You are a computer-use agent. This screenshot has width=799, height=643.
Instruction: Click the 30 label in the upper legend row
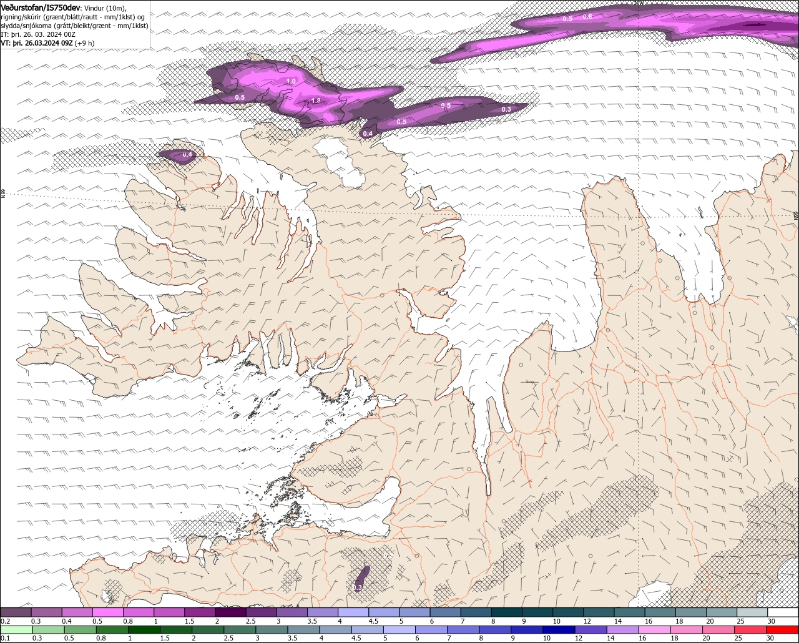[x=772, y=621]
